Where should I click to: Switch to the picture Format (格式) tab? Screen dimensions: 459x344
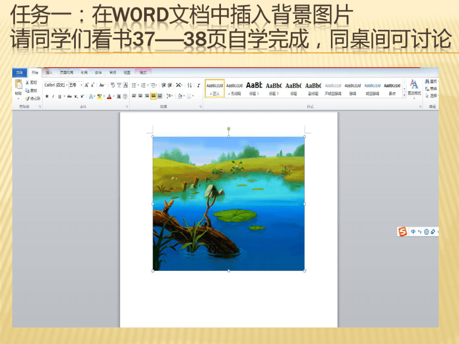pos(143,73)
